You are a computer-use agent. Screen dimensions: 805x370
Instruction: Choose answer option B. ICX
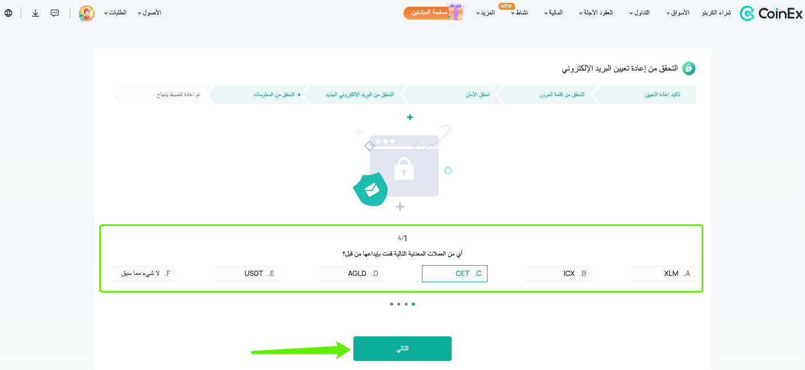coord(558,274)
